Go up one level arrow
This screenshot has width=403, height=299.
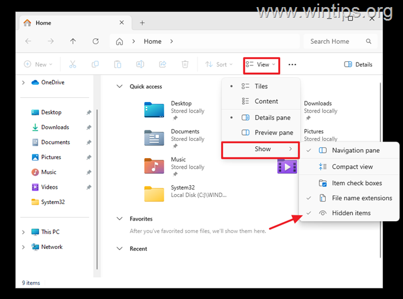coord(73,41)
